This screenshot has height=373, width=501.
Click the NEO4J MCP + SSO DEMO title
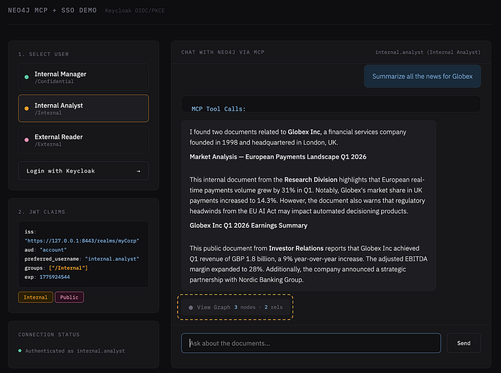coord(52,10)
